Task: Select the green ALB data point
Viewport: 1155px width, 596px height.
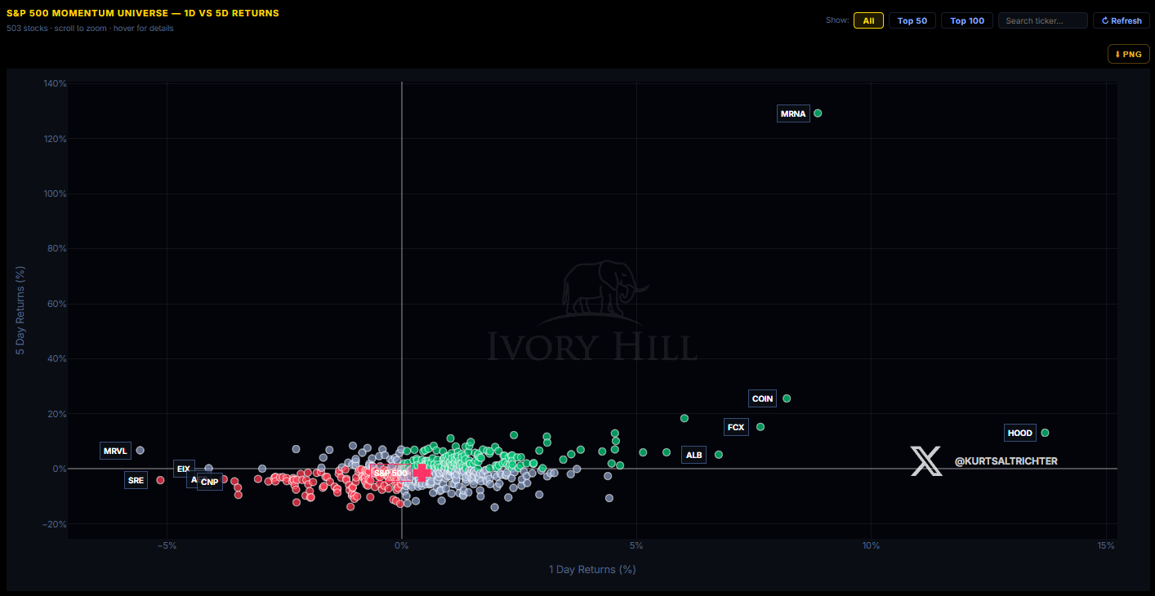Action: [719, 455]
